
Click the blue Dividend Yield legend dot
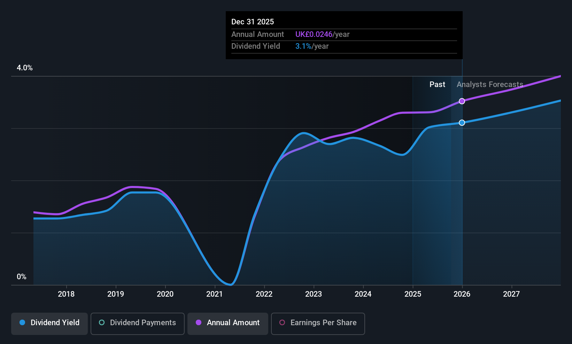[22, 322]
